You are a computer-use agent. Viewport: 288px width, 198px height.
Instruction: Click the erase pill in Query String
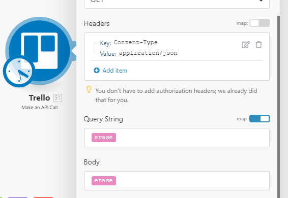tap(104, 138)
